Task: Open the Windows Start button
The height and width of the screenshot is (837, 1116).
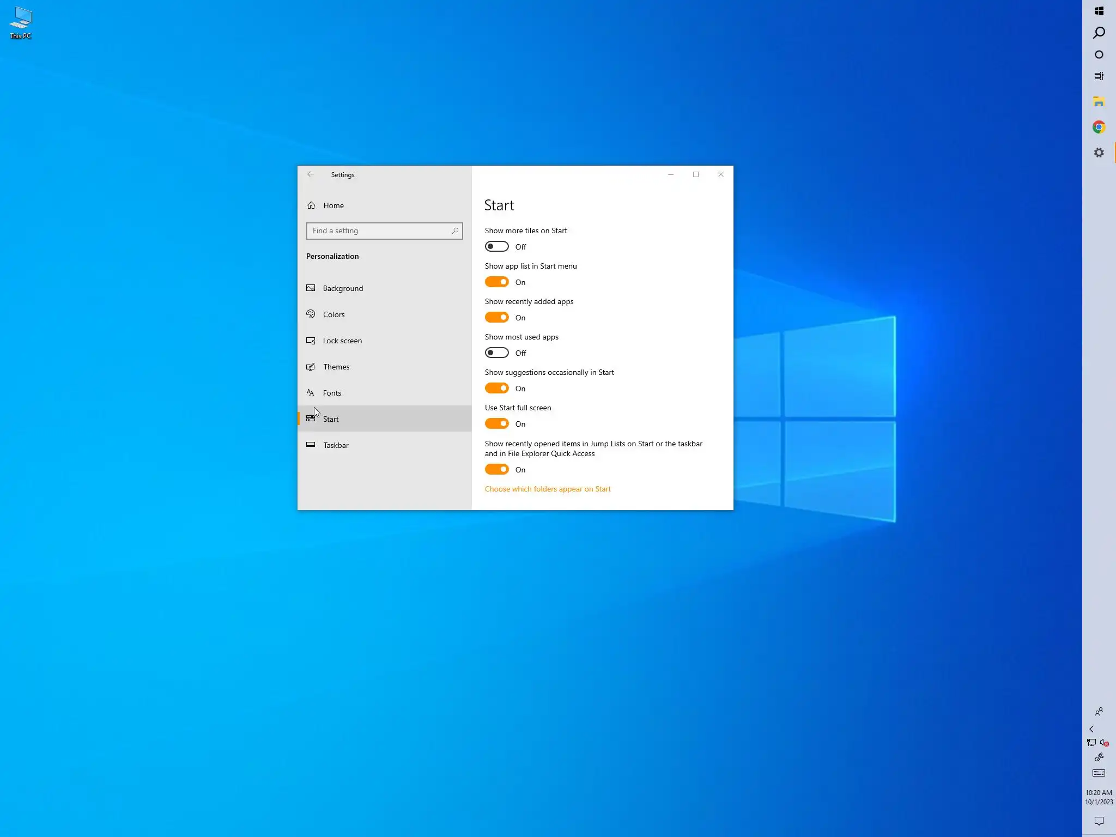Action: coord(1099,11)
